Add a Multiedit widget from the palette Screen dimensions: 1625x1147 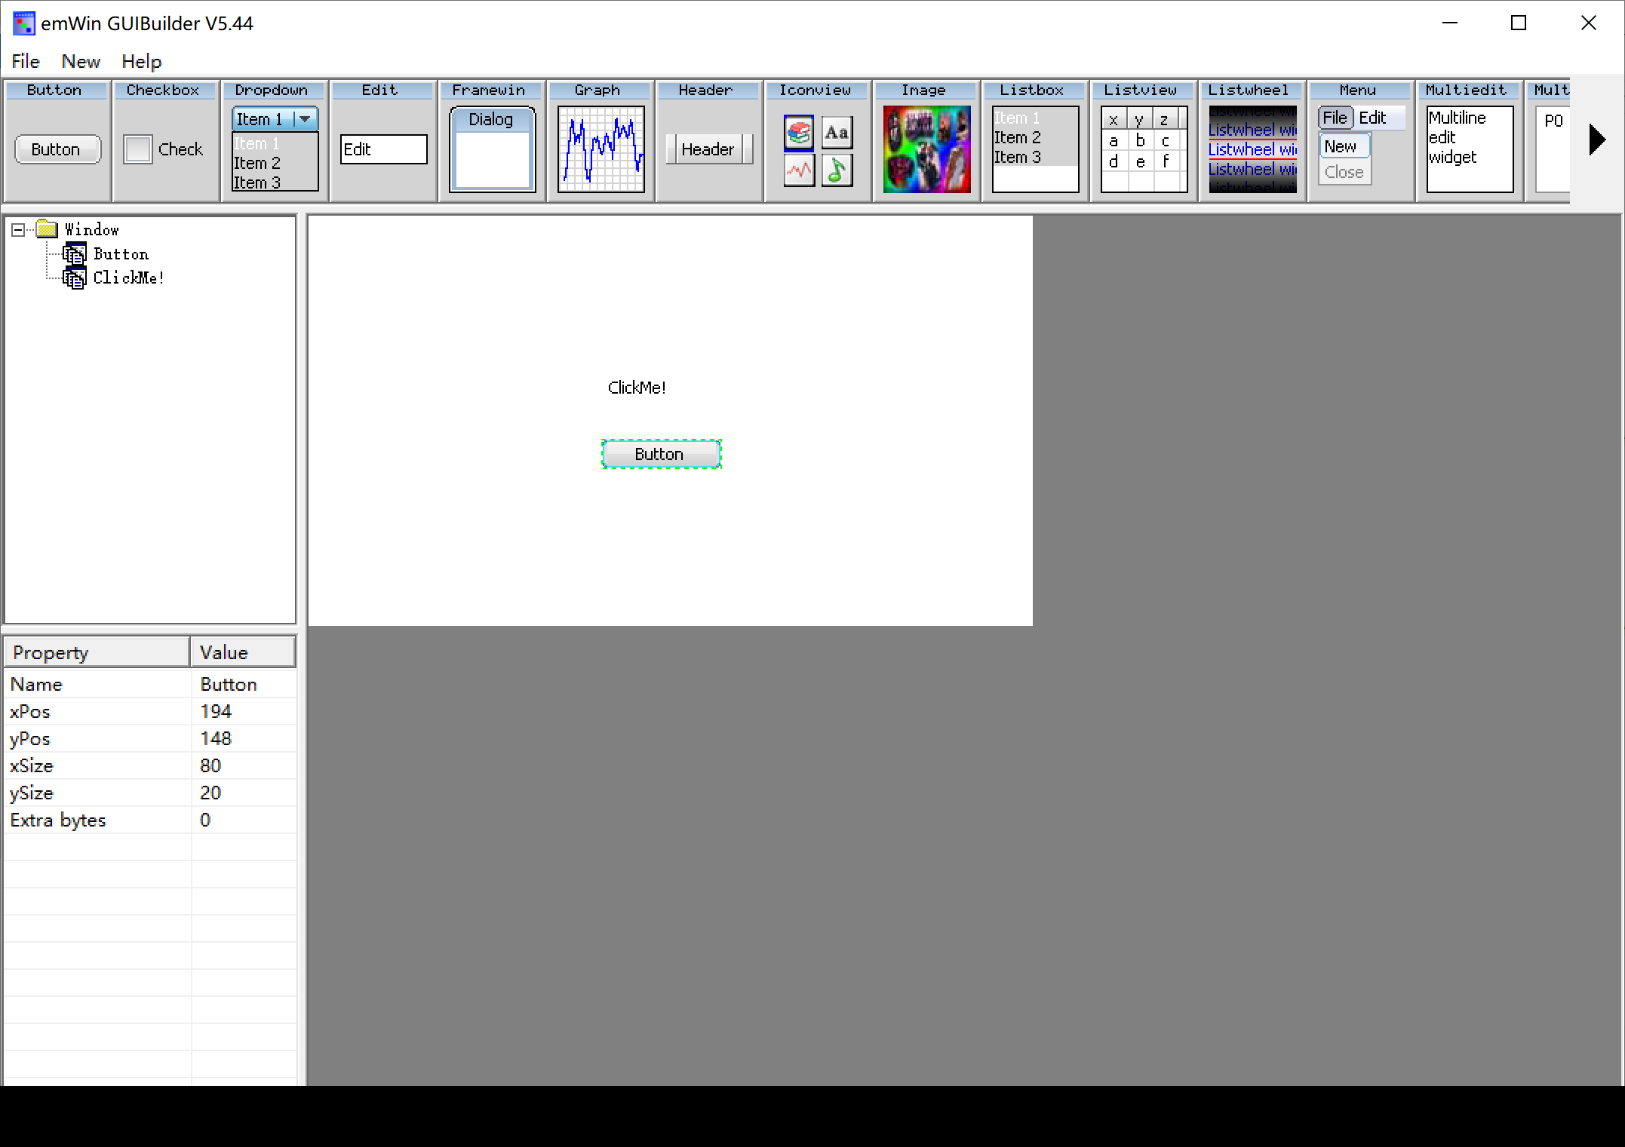pyautogui.click(x=1469, y=149)
